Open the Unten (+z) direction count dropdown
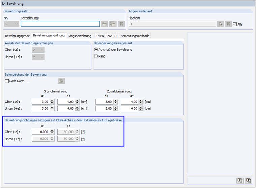This screenshot has width=256, height=188. [x=38, y=57]
